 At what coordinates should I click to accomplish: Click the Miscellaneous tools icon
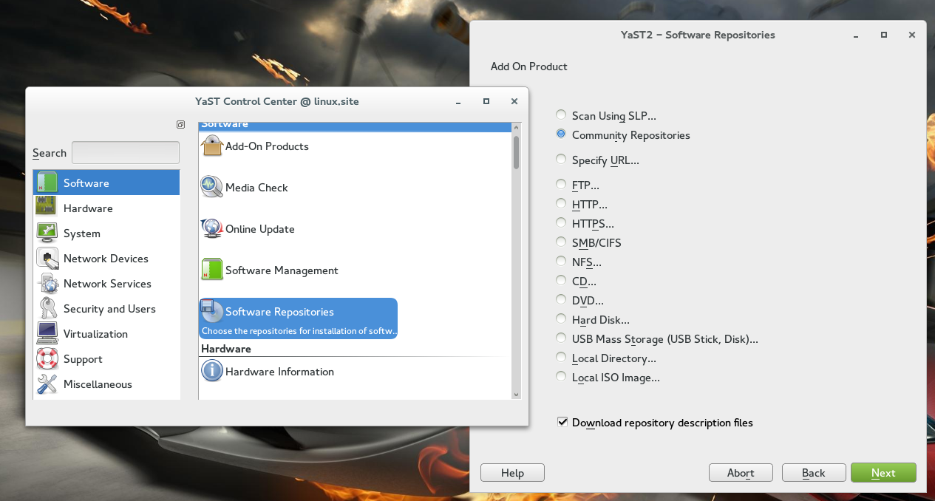[47, 384]
